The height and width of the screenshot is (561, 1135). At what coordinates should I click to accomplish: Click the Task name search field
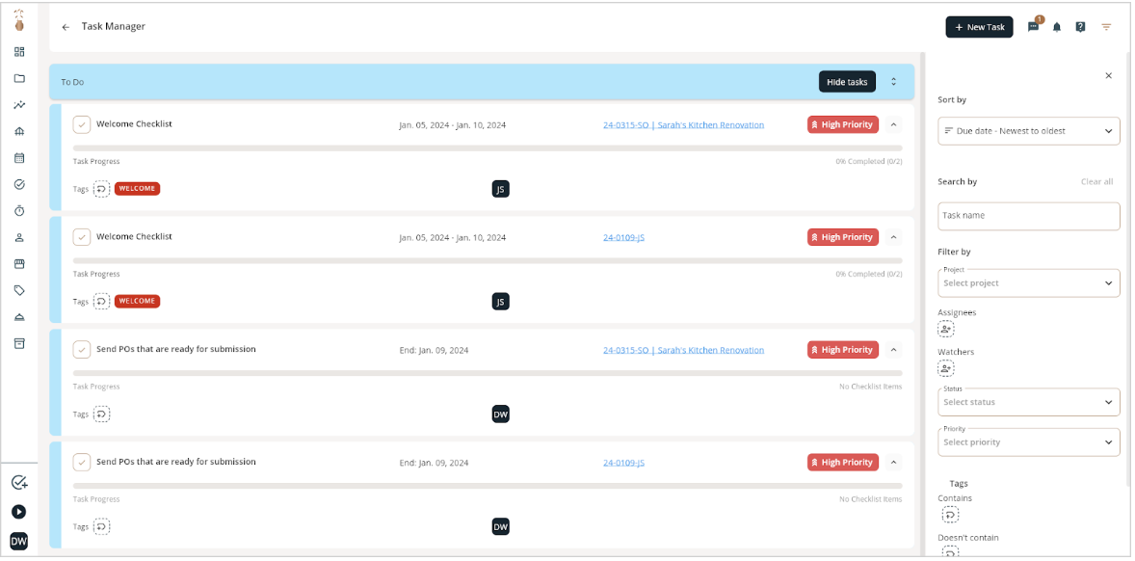(x=1029, y=216)
